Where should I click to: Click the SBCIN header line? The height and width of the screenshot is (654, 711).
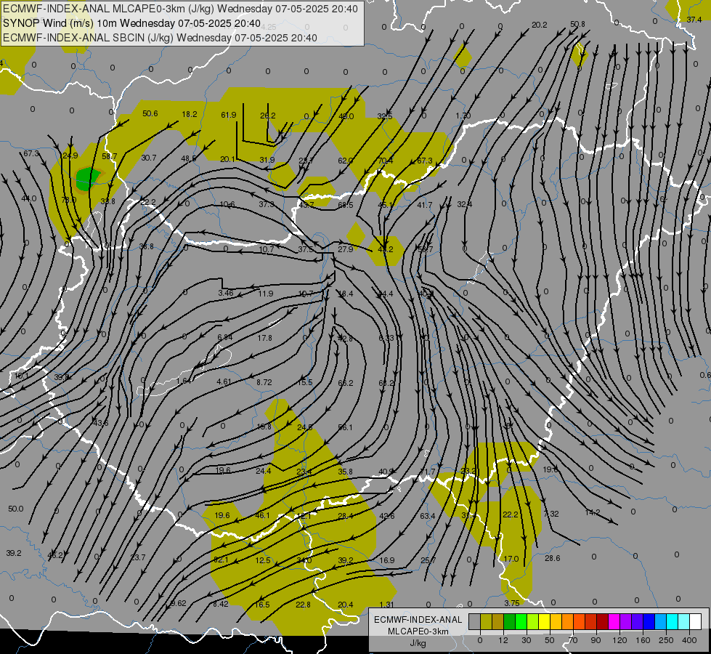160,38
